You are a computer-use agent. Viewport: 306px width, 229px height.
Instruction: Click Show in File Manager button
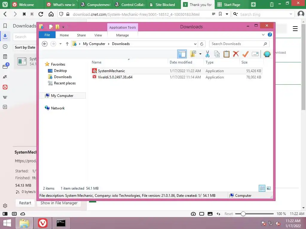click(x=59, y=203)
